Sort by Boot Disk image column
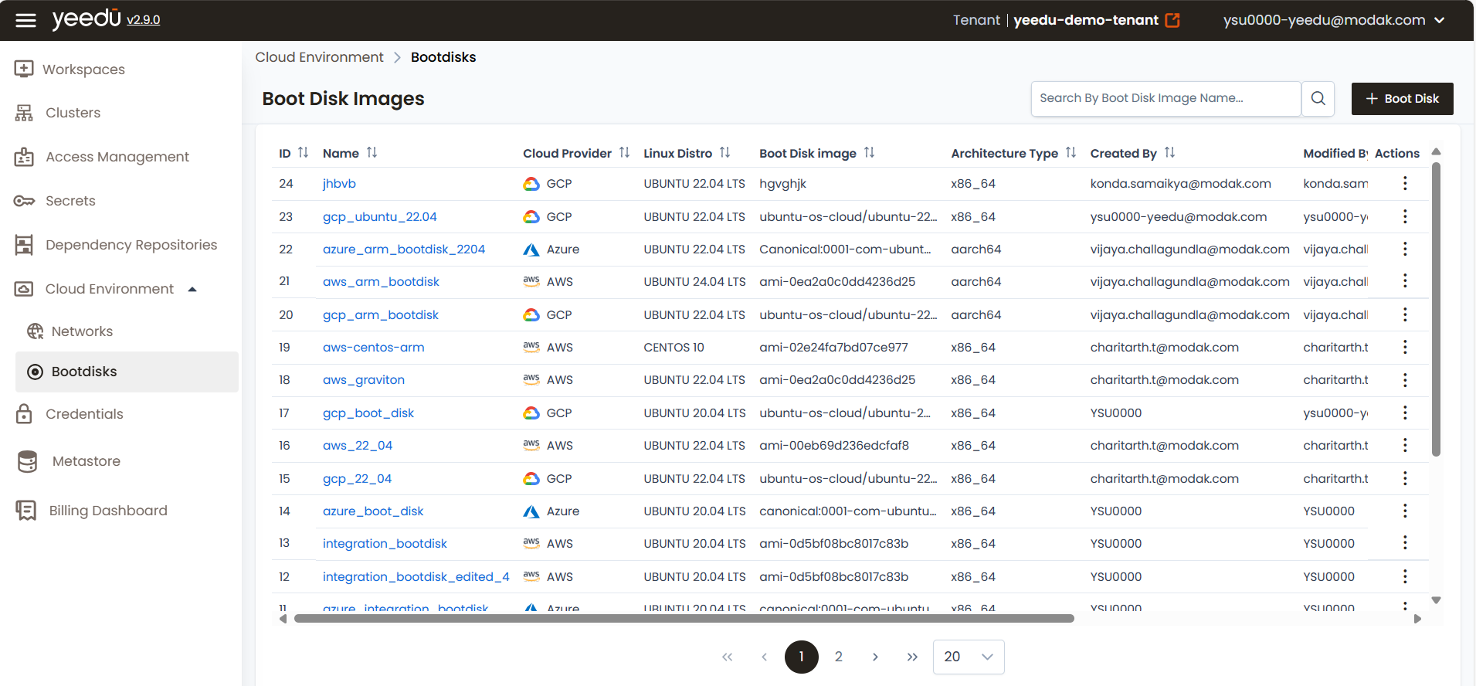This screenshot has width=1476, height=686. (869, 153)
